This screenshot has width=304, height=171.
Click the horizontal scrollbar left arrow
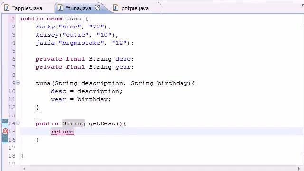coord(24,169)
